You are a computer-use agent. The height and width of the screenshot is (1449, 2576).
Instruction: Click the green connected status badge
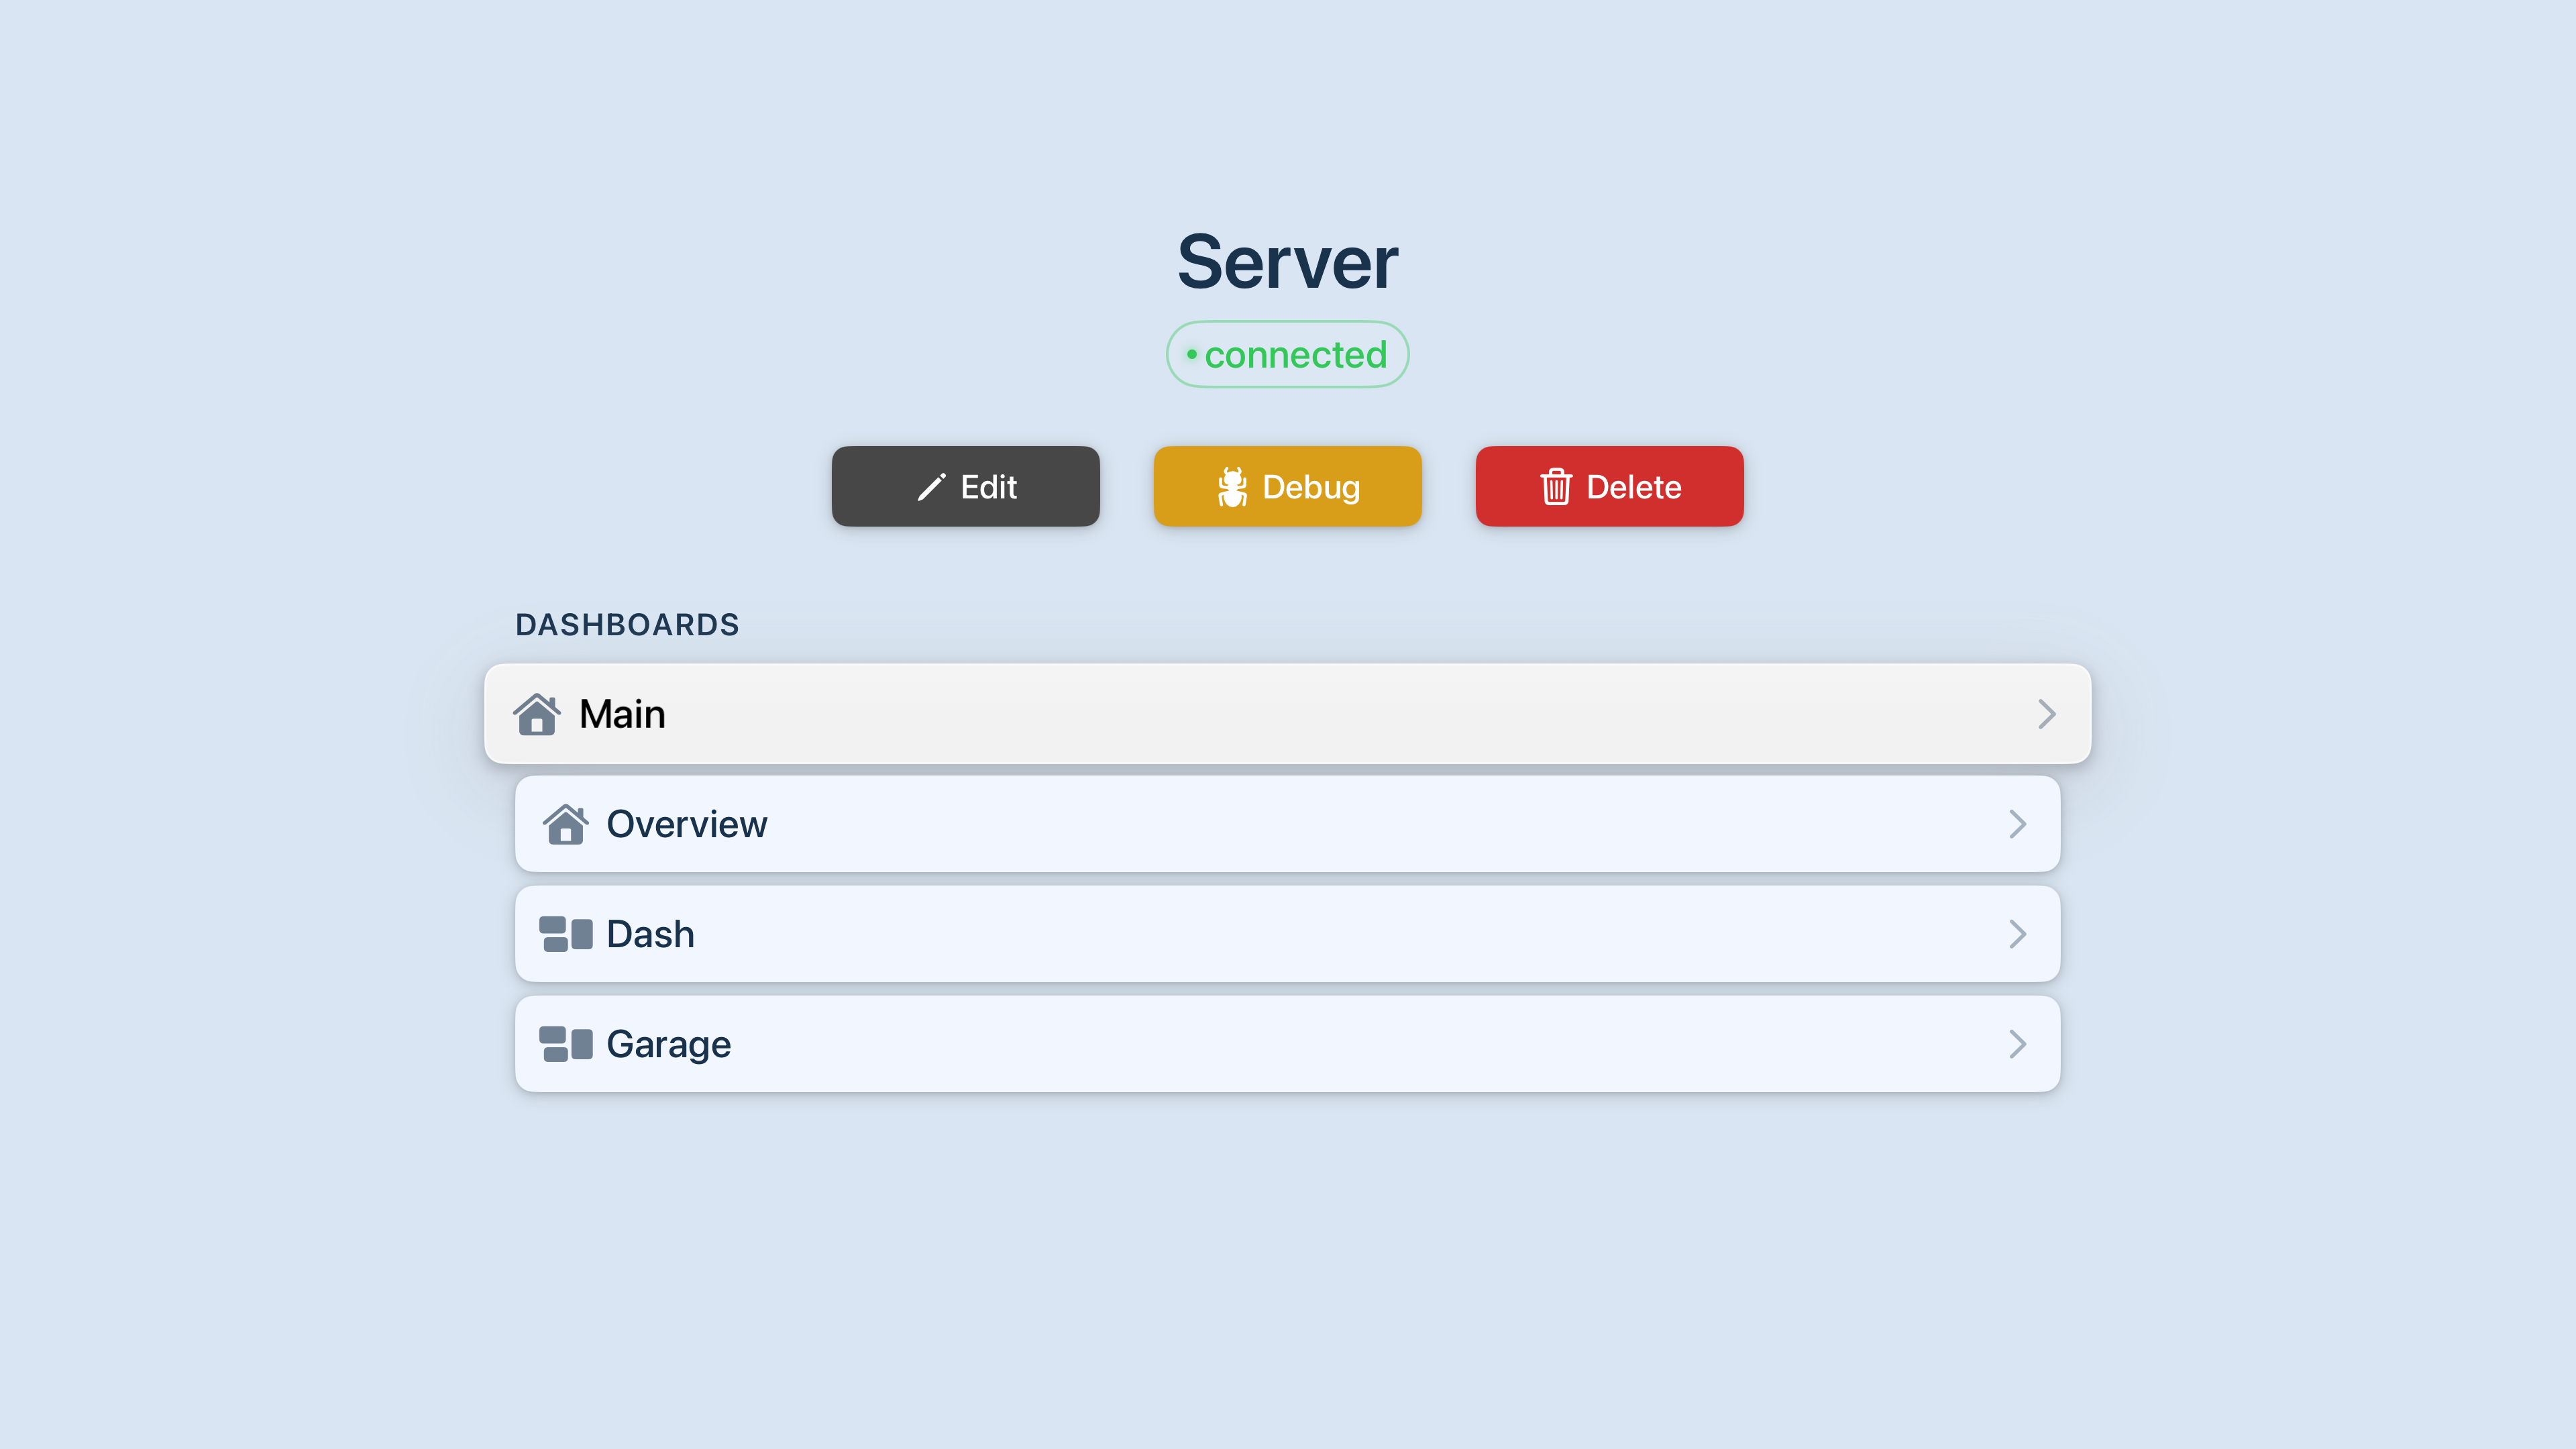[1288, 354]
